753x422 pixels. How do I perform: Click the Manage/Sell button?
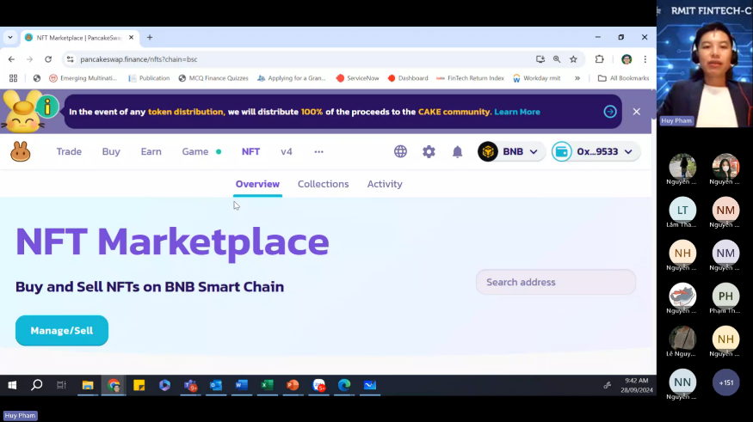coord(62,331)
